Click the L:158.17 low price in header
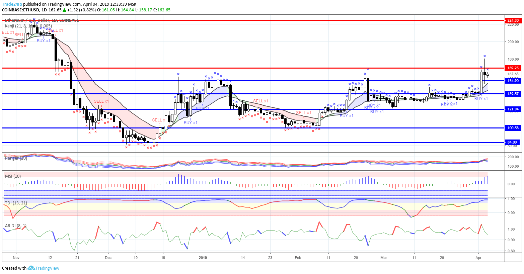 pyautogui.click(x=144, y=10)
